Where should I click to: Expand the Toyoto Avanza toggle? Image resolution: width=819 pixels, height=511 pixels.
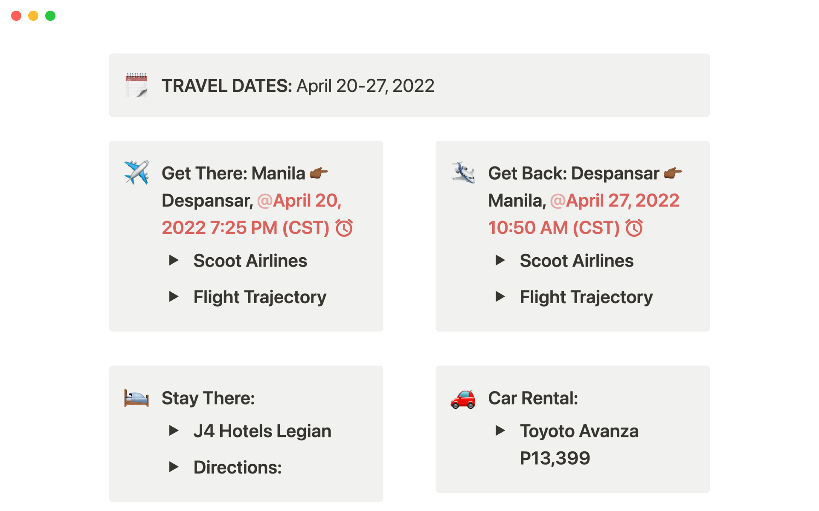pos(500,431)
